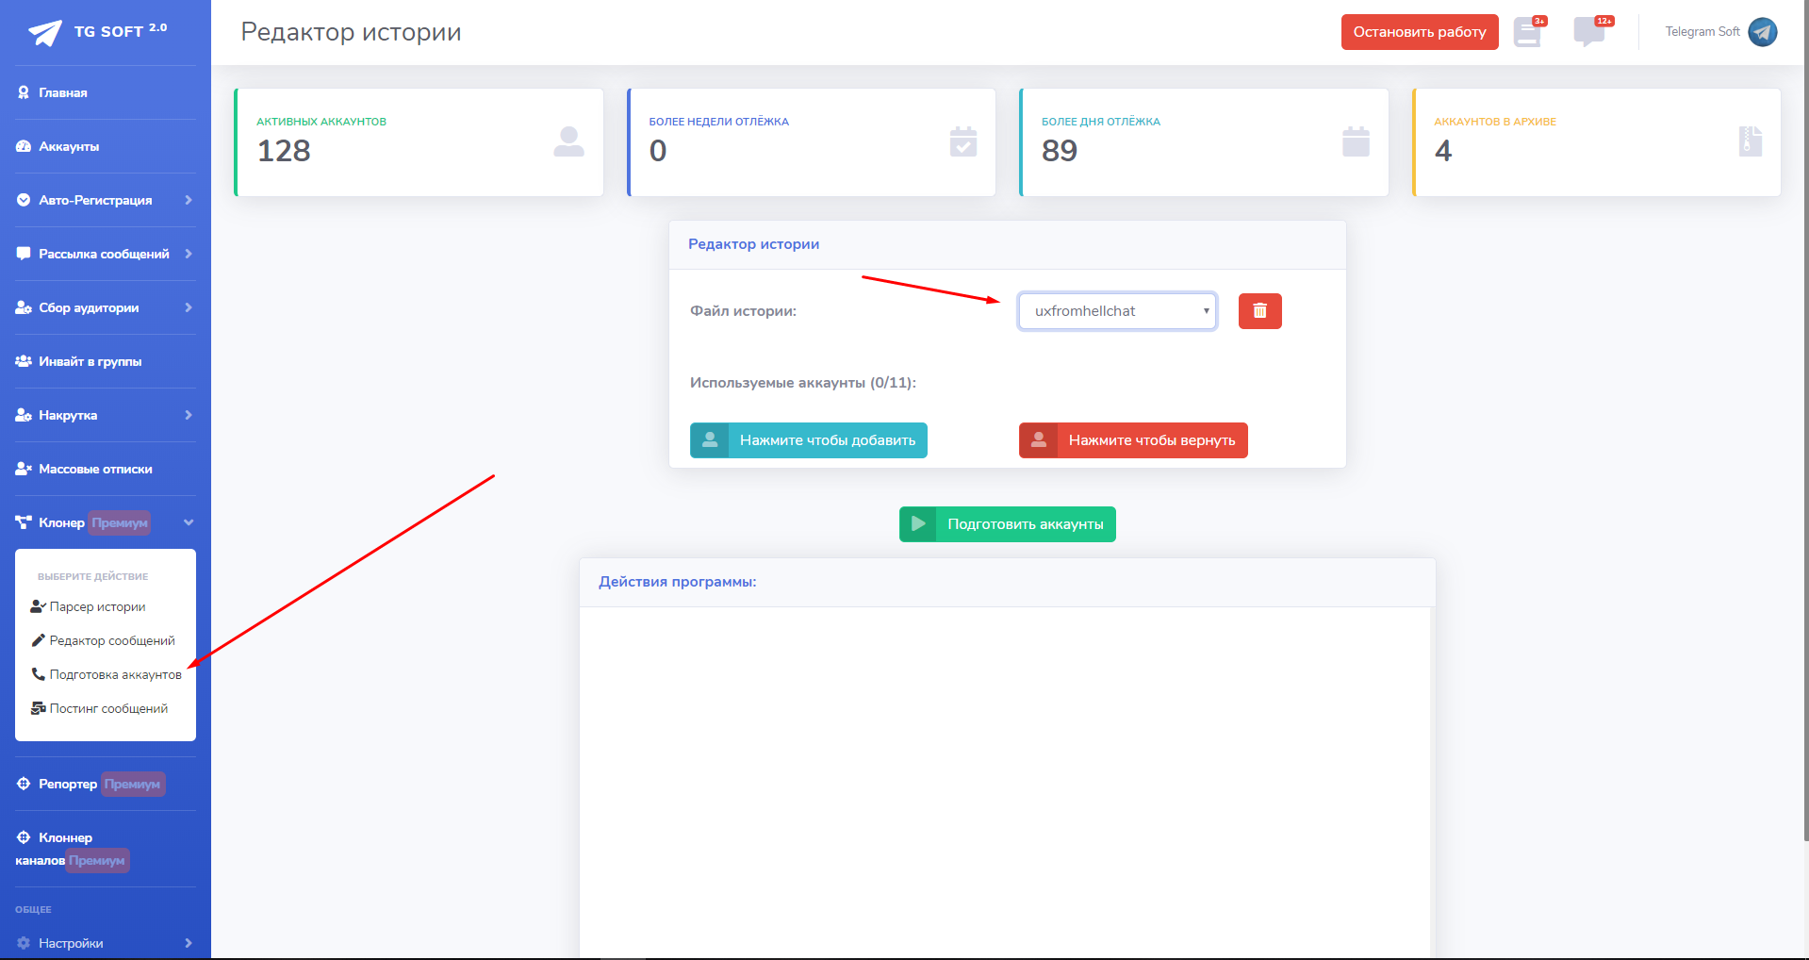
Task: Click Подготовить аккаунты button
Action: point(1007,524)
